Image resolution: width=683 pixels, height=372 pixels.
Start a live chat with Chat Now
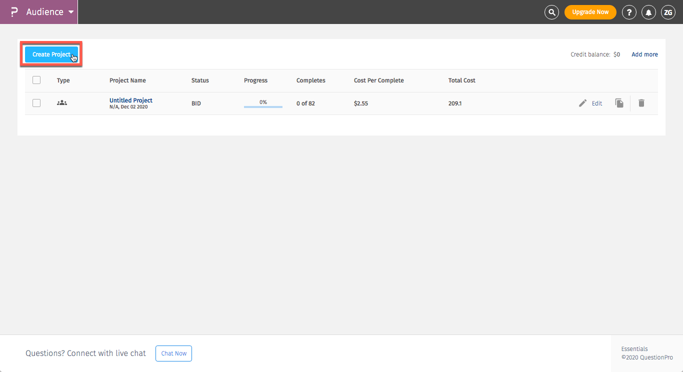173,353
